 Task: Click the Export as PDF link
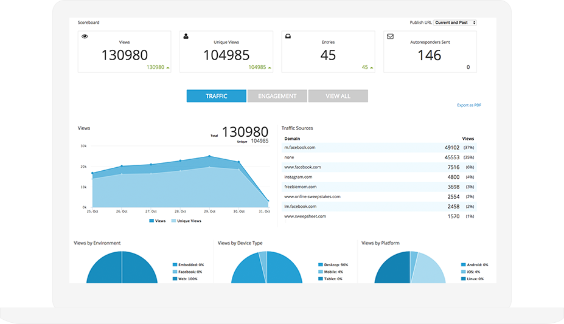click(x=468, y=105)
